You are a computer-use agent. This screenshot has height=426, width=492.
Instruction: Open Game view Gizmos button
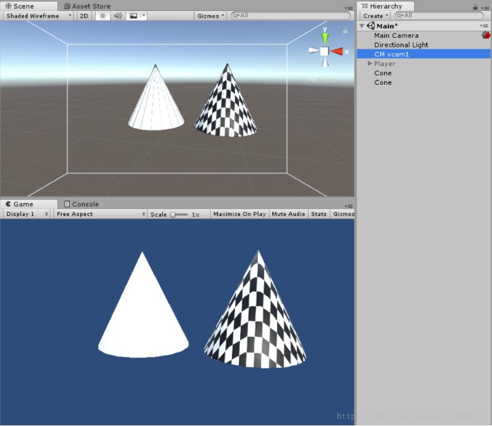pyautogui.click(x=343, y=214)
